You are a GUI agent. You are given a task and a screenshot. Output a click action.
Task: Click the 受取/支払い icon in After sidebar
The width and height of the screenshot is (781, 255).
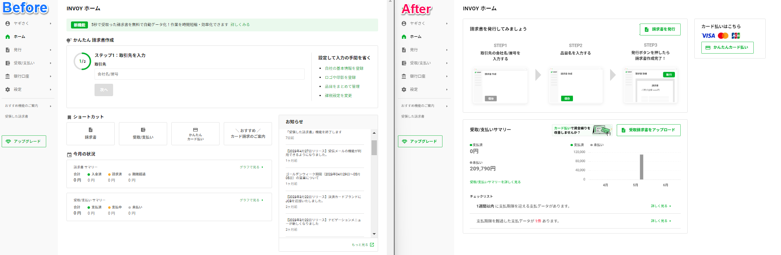click(404, 63)
